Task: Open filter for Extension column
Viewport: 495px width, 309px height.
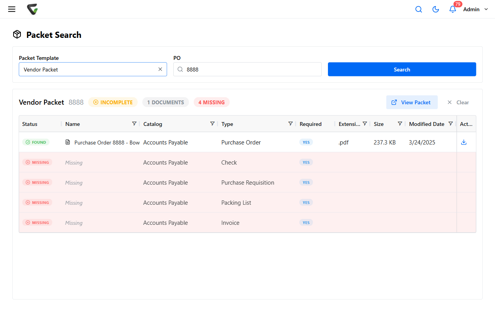Action: point(365,124)
